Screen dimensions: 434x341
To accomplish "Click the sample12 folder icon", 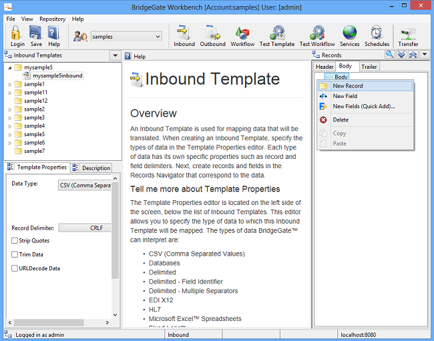I will click(18, 100).
